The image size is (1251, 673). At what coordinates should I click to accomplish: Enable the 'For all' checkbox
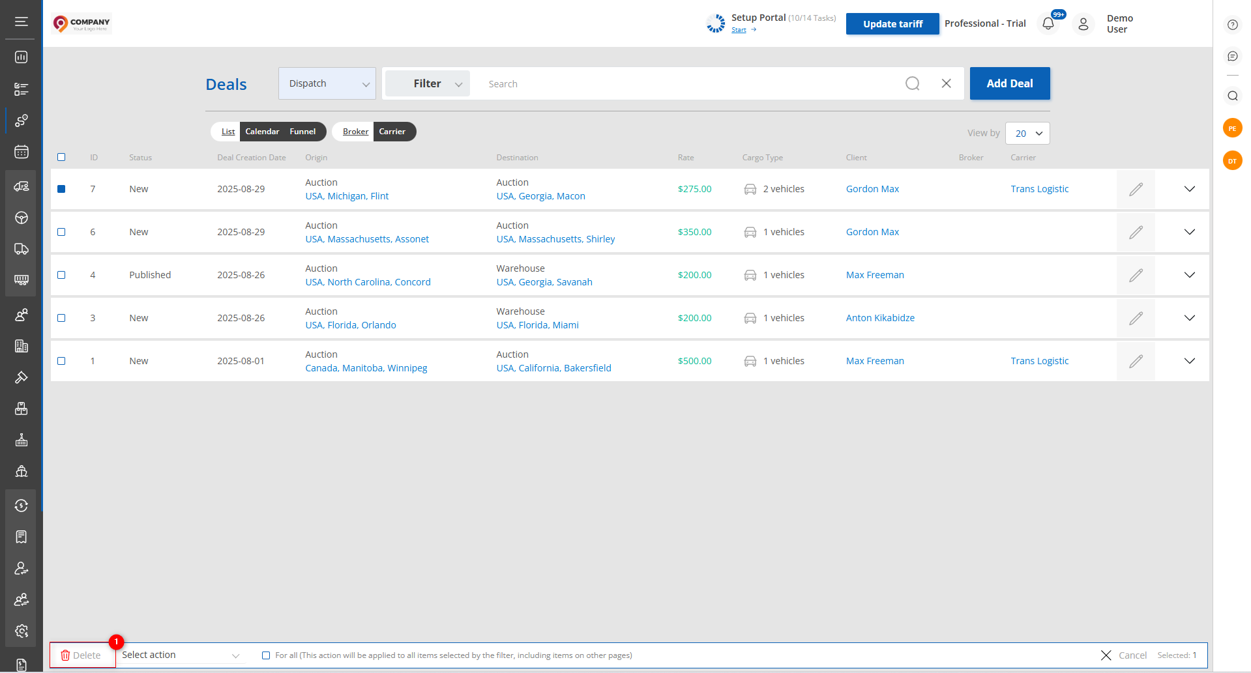[x=266, y=655]
